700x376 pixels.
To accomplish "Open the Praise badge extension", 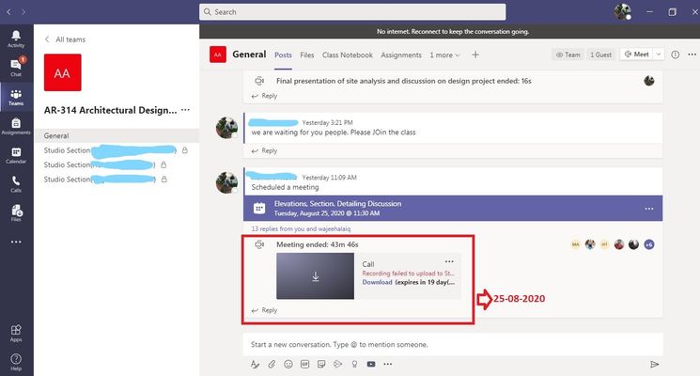I will 354,364.
